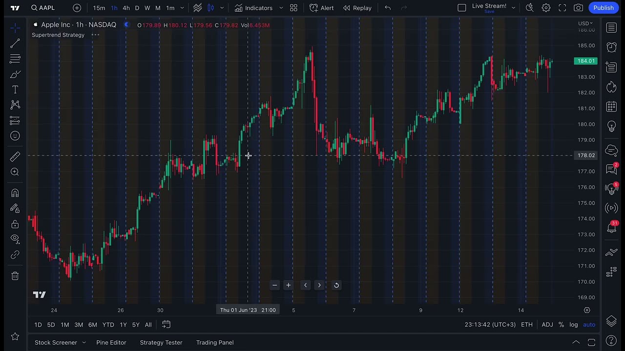625x351 pixels.
Task: Open go to date calendar icon
Action: (166, 325)
